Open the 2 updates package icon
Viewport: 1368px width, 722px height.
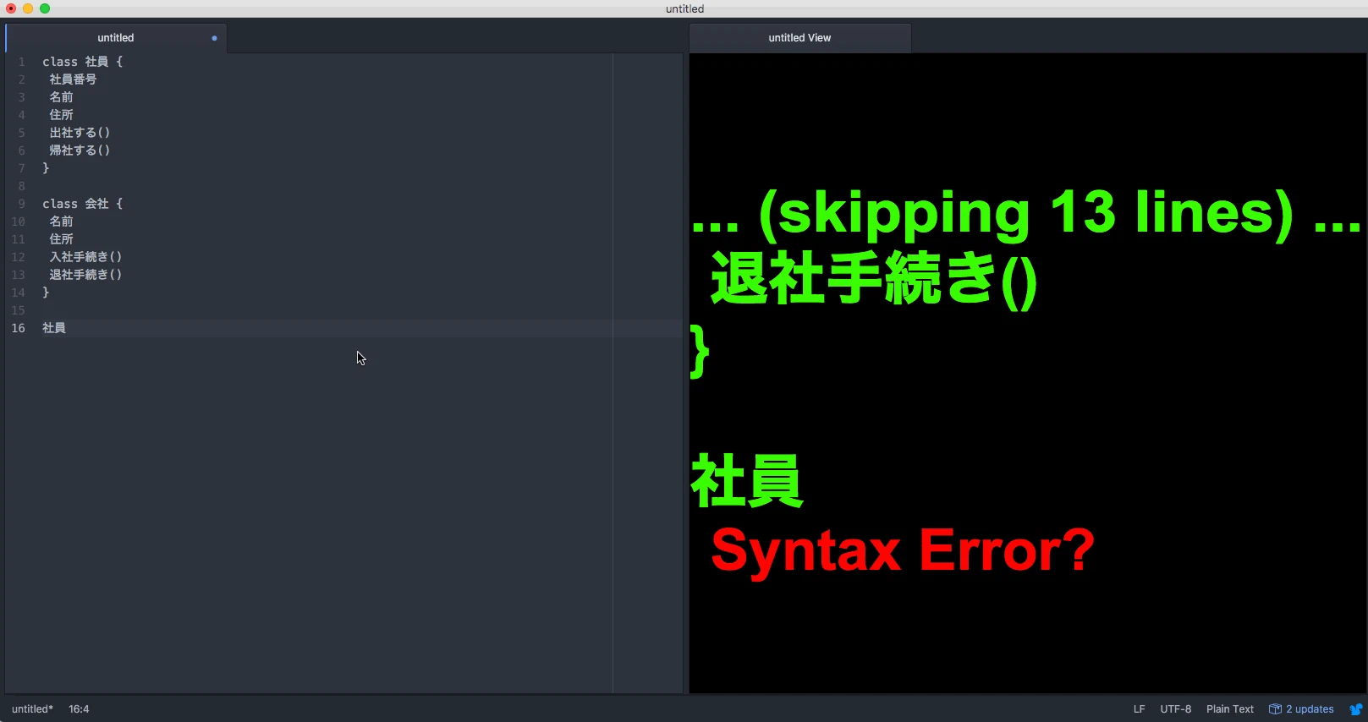coord(1275,709)
